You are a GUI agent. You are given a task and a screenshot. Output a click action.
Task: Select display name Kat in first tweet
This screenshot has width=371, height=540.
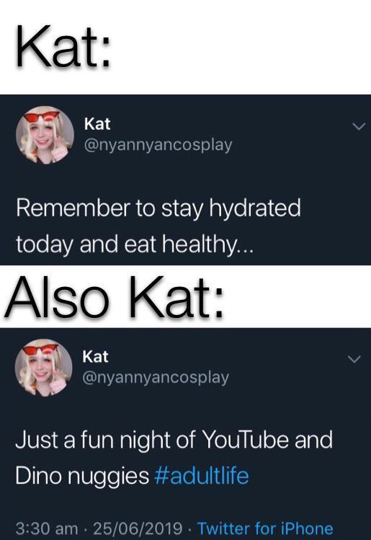tap(97, 123)
